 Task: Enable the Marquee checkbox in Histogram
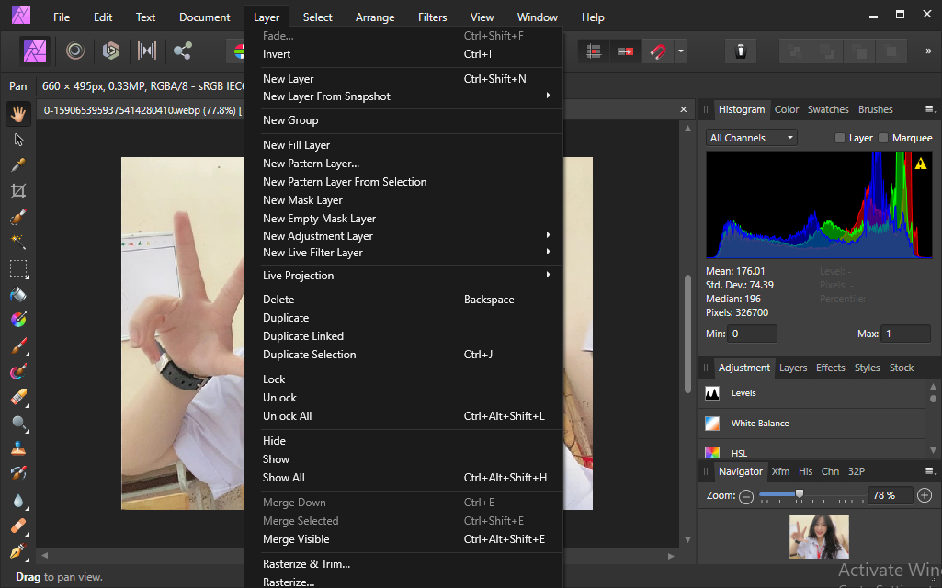pyautogui.click(x=884, y=138)
